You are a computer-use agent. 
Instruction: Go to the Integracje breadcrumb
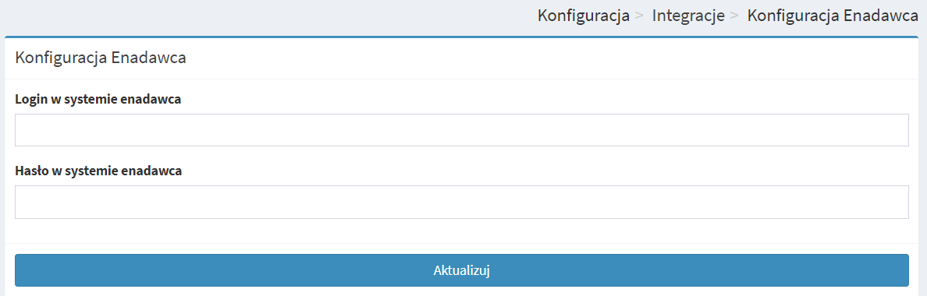pos(688,16)
